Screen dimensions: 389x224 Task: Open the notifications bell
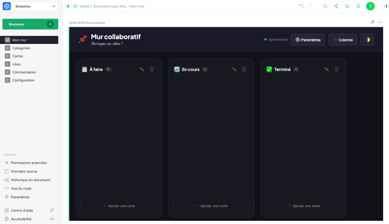pyautogui.click(x=358, y=6)
